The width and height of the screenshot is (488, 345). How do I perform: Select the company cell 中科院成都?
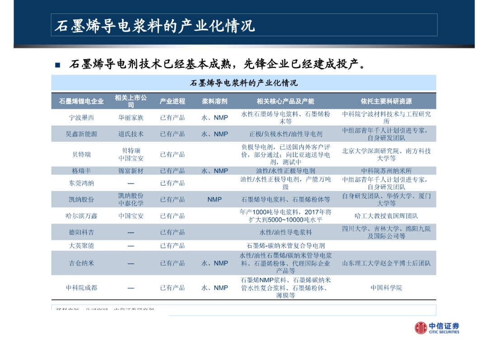click(x=81, y=288)
